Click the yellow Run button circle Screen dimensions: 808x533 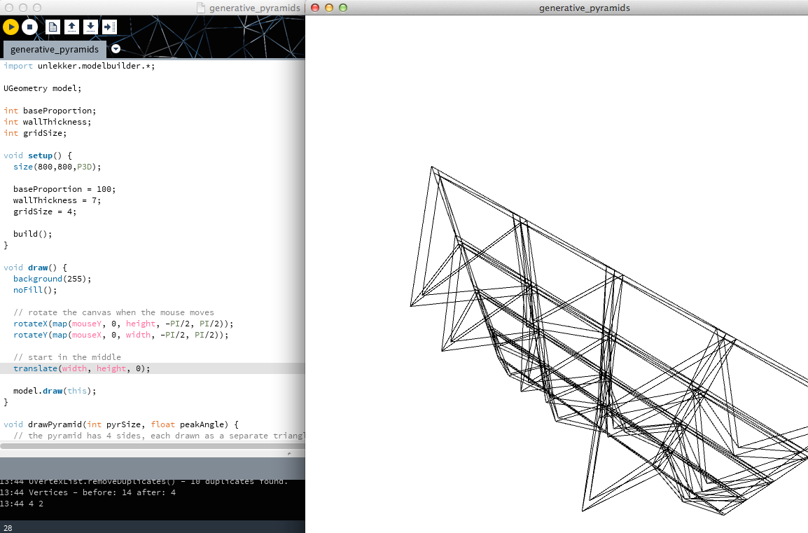(11, 27)
